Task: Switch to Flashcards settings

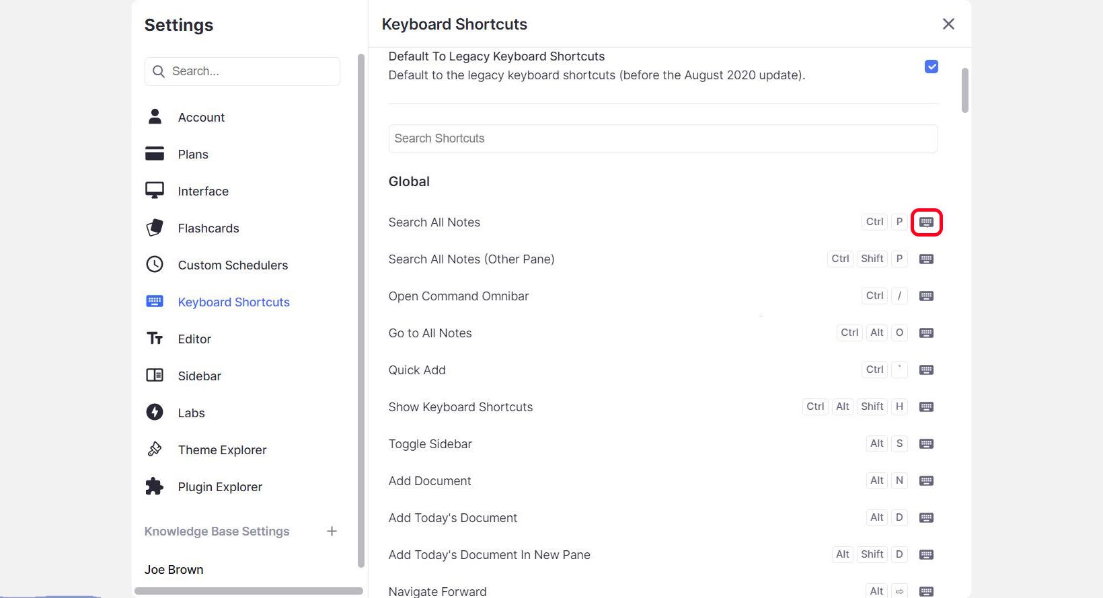Action: pyautogui.click(x=208, y=228)
